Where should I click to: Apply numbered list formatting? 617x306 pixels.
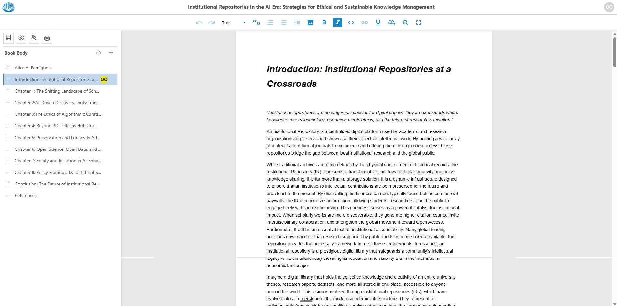(270, 22)
